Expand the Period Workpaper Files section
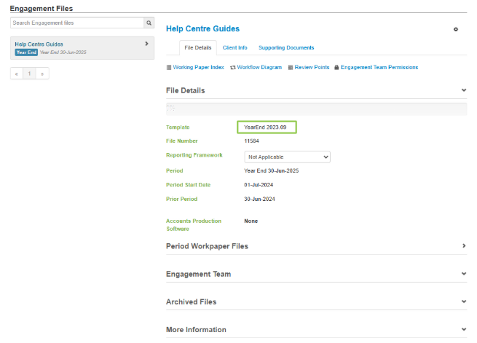This screenshot has width=477, height=343. coord(464,246)
